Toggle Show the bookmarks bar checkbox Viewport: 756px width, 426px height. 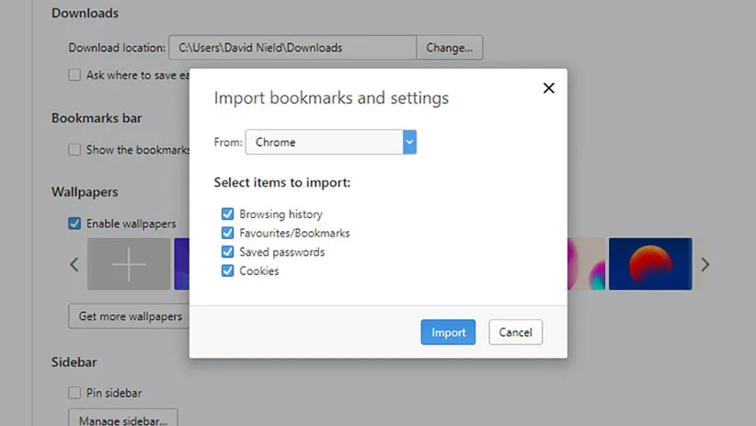[x=74, y=150]
